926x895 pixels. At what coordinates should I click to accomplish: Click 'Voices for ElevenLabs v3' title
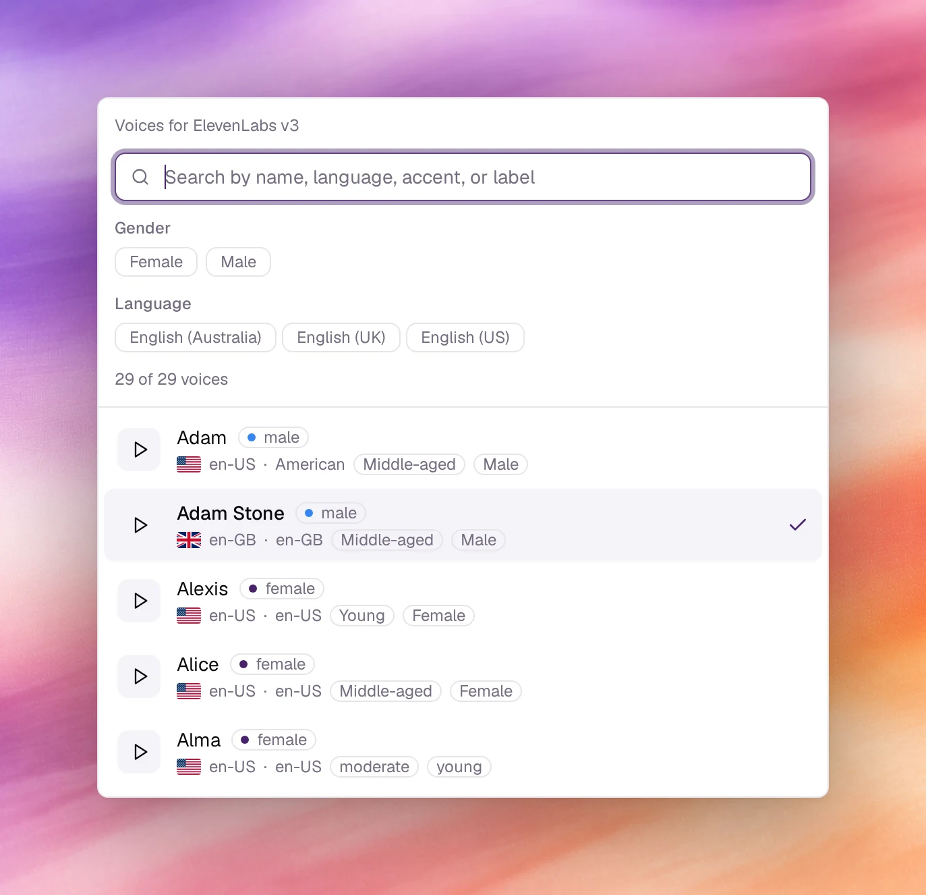pyautogui.click(x=207, y=126)
